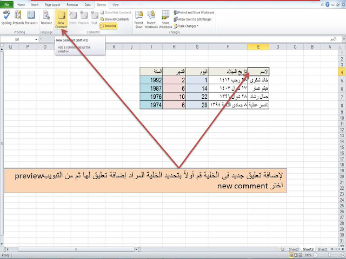Viewport: 346px width, 259px height.
Task: Switch to the Data tab
Action: click(x=88, y=4)
